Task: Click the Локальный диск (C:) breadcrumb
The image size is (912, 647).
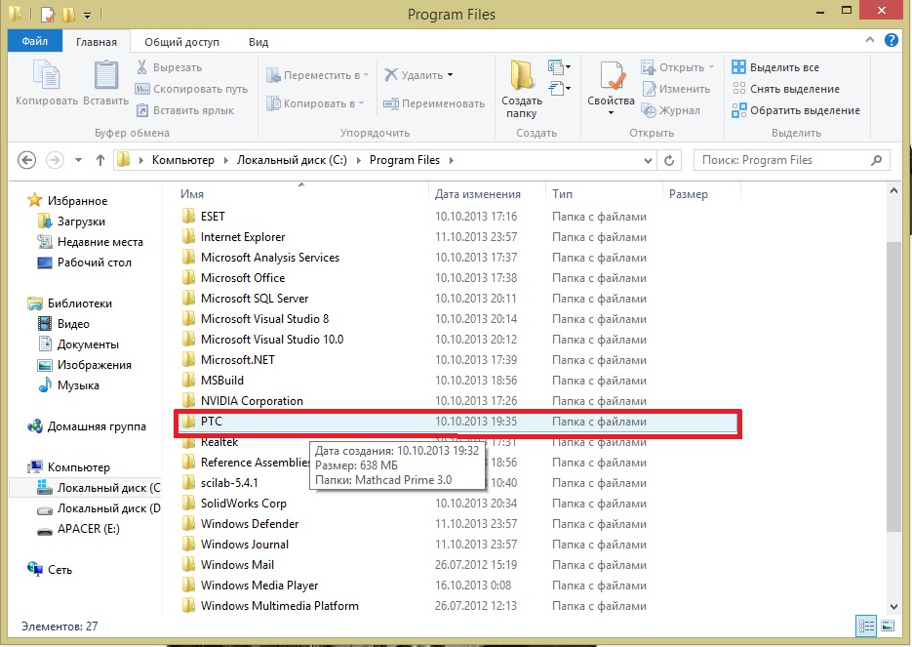Action: [292, 160]
